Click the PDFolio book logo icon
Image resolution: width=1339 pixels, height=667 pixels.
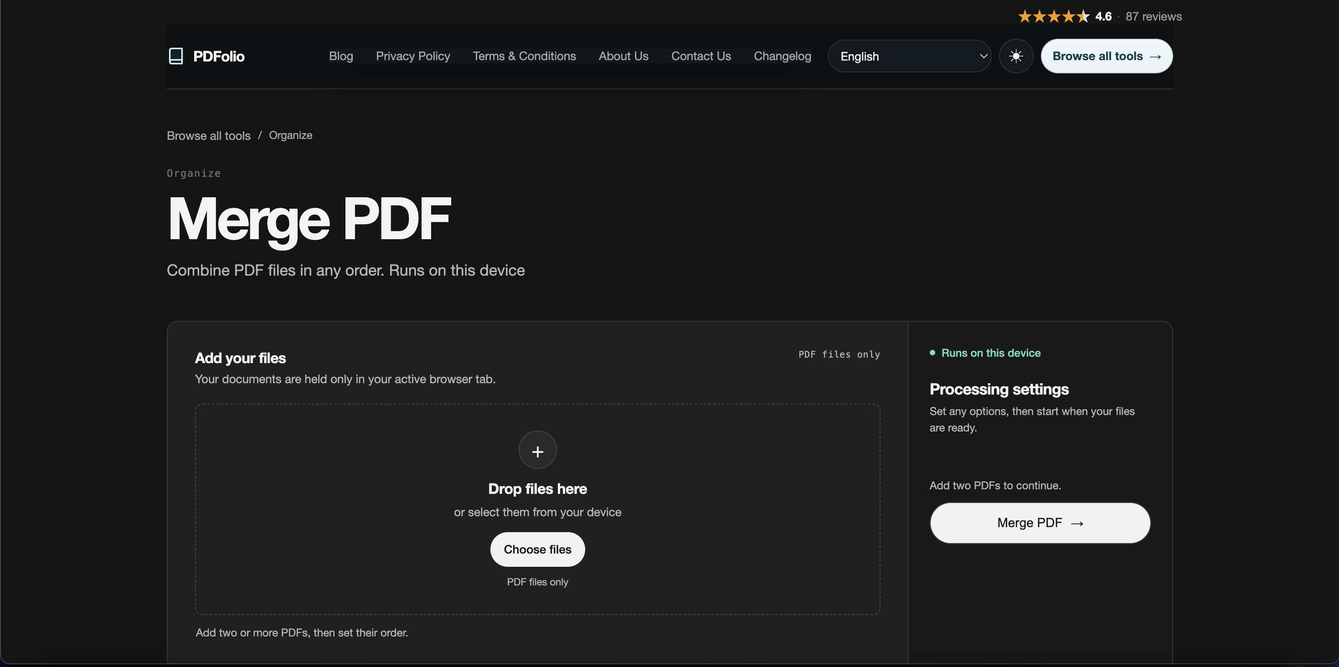pyautogui.click(x=176, y=56)
